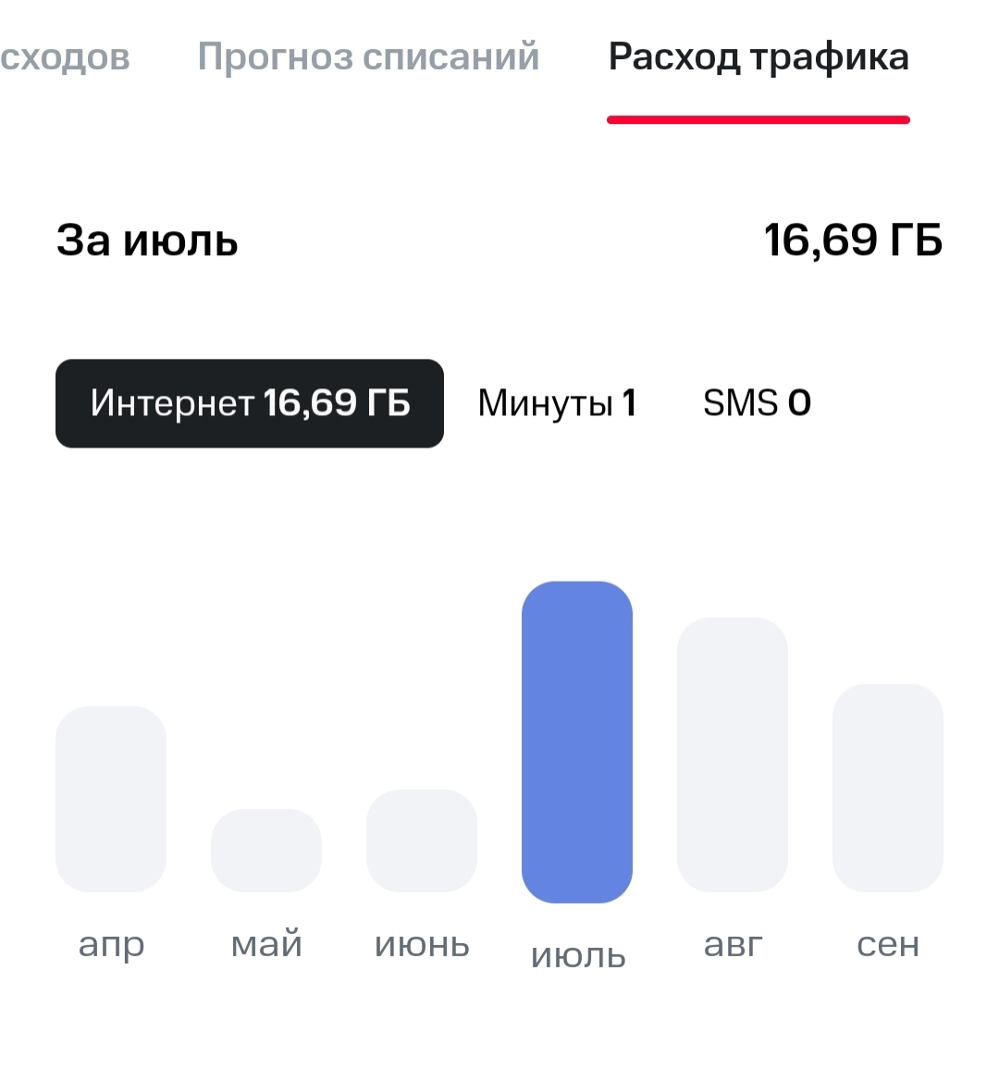Click the июль month label
Image resolution: width=999 pixels, height=1069 pixels.
click(578, 956)
